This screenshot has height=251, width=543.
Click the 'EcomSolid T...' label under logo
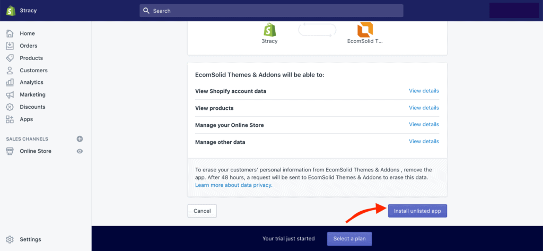pyautogui.click(x=365, y=41)
